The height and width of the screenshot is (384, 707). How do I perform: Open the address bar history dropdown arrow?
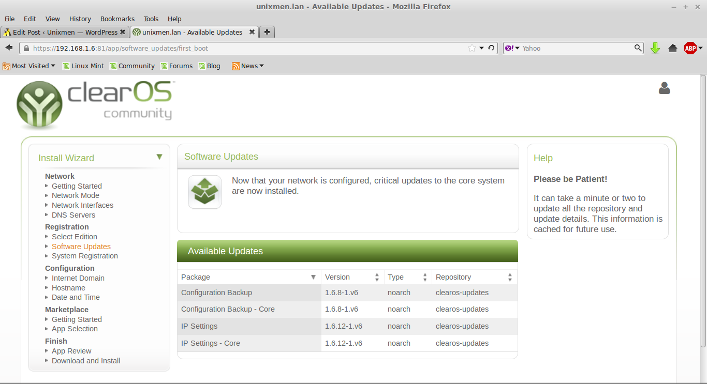tap(482, 48)
